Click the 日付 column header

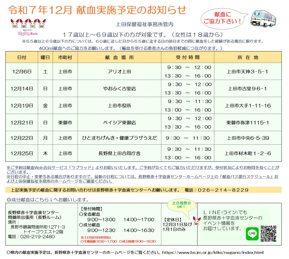point(22,57)
